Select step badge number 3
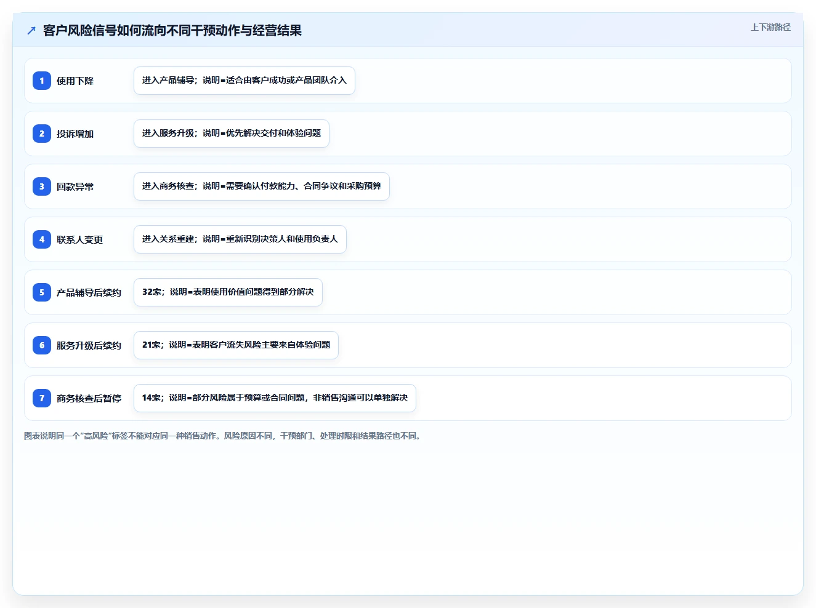The width and height of the screenshot is (816, 608). tap(42, 186)
